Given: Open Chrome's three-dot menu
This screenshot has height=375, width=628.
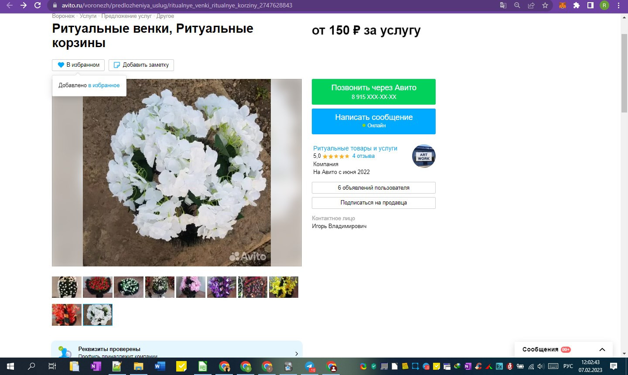Looking at the screenshot, I should click(618, 5).
